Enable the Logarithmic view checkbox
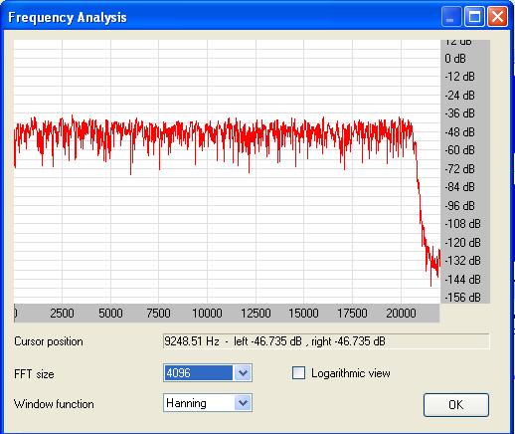This screenshot has height=434, width=515. coord(298,373)
